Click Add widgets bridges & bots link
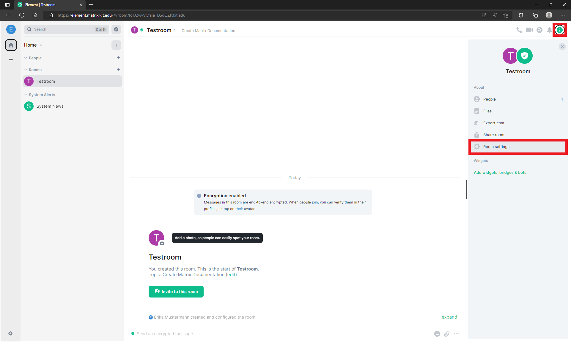Viewport: 571px width, 342px height. point(500,172)
